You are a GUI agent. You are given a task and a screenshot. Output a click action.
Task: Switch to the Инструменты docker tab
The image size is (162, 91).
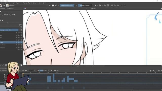pos(10,8)
